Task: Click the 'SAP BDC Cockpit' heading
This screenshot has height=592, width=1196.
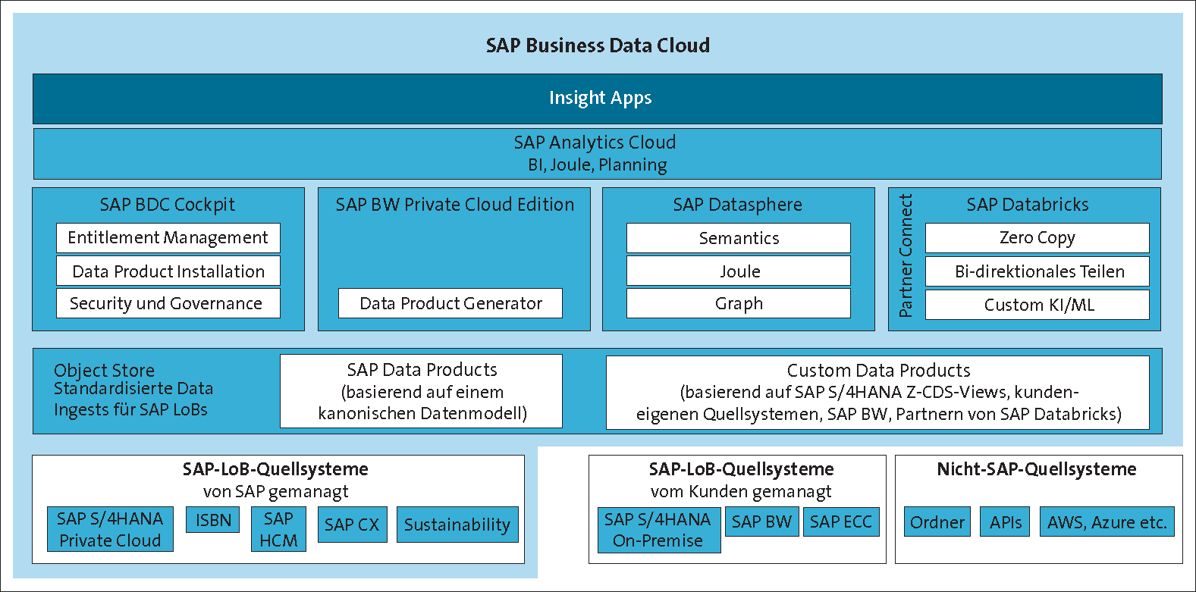Action: coord(168,205)
